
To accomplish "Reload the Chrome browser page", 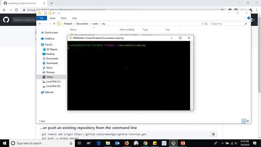I will pos(16,10).
